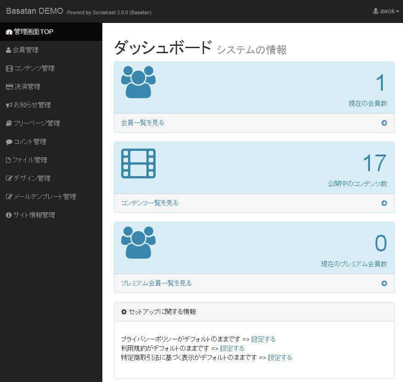The width and height of the screenshot is (403, 382).
Task: Open お知らせ管理 sidebar item
Action: [32, 105]
